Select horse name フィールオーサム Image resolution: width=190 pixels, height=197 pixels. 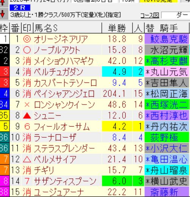tap(62, 127)
